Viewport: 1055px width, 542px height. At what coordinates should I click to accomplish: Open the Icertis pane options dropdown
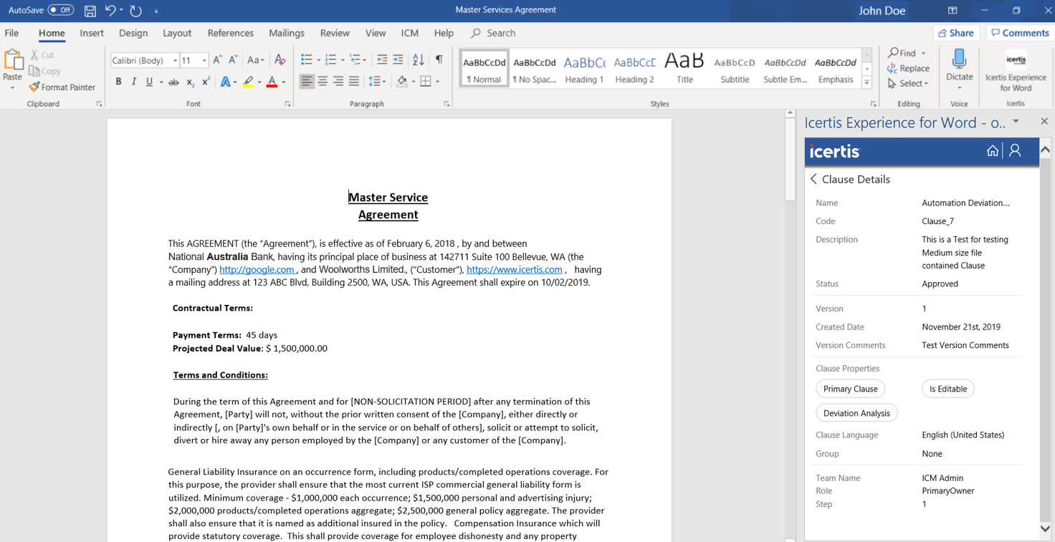[x=1016, y=122]
